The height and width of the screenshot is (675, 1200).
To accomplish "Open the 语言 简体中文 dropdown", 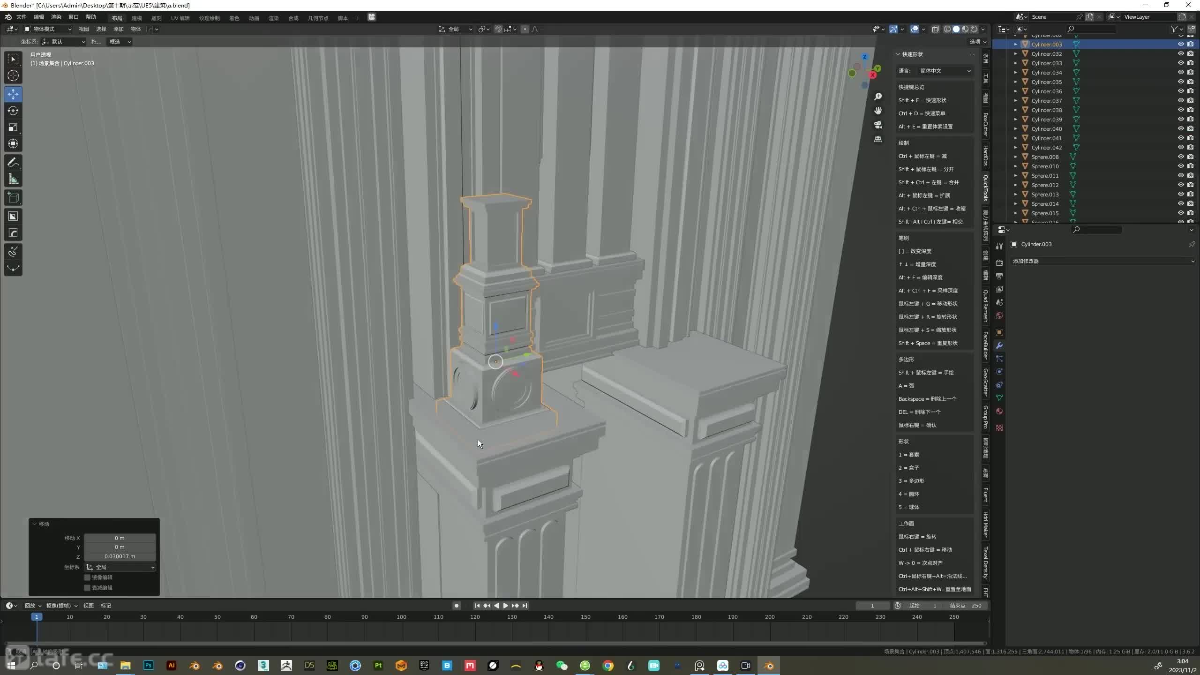I will pos(944,71).
